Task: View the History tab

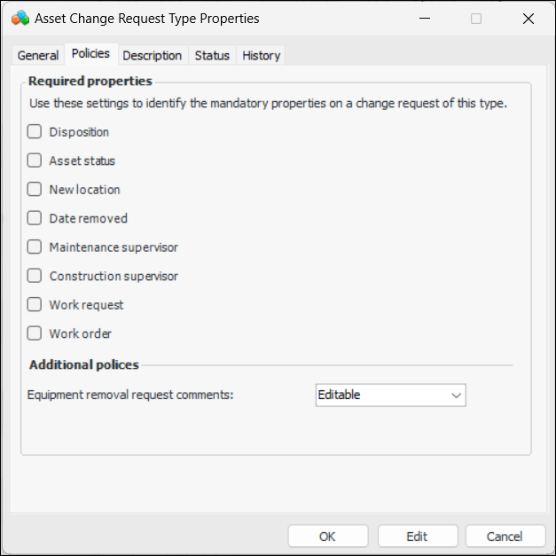Action: tap(262, 55)
